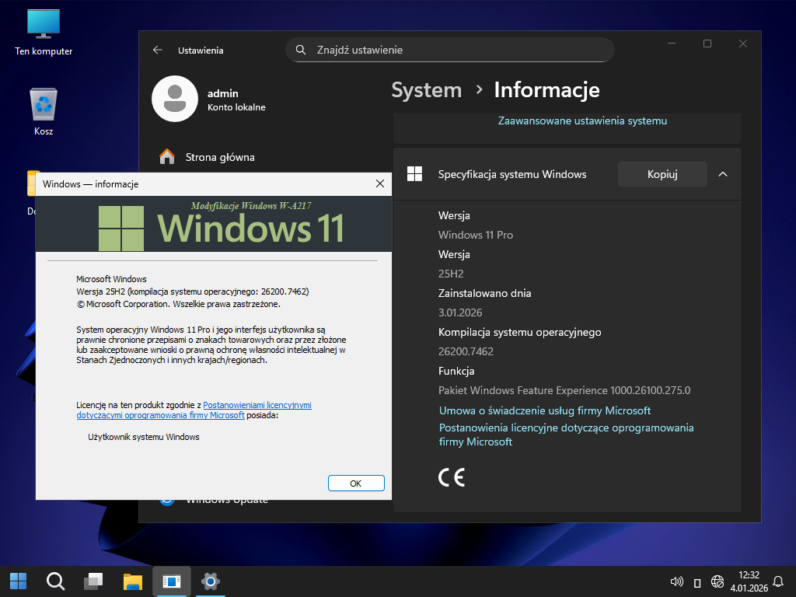796x597 pixels.
Task: Open taskbar Search
Action: (x=55, y=581)
